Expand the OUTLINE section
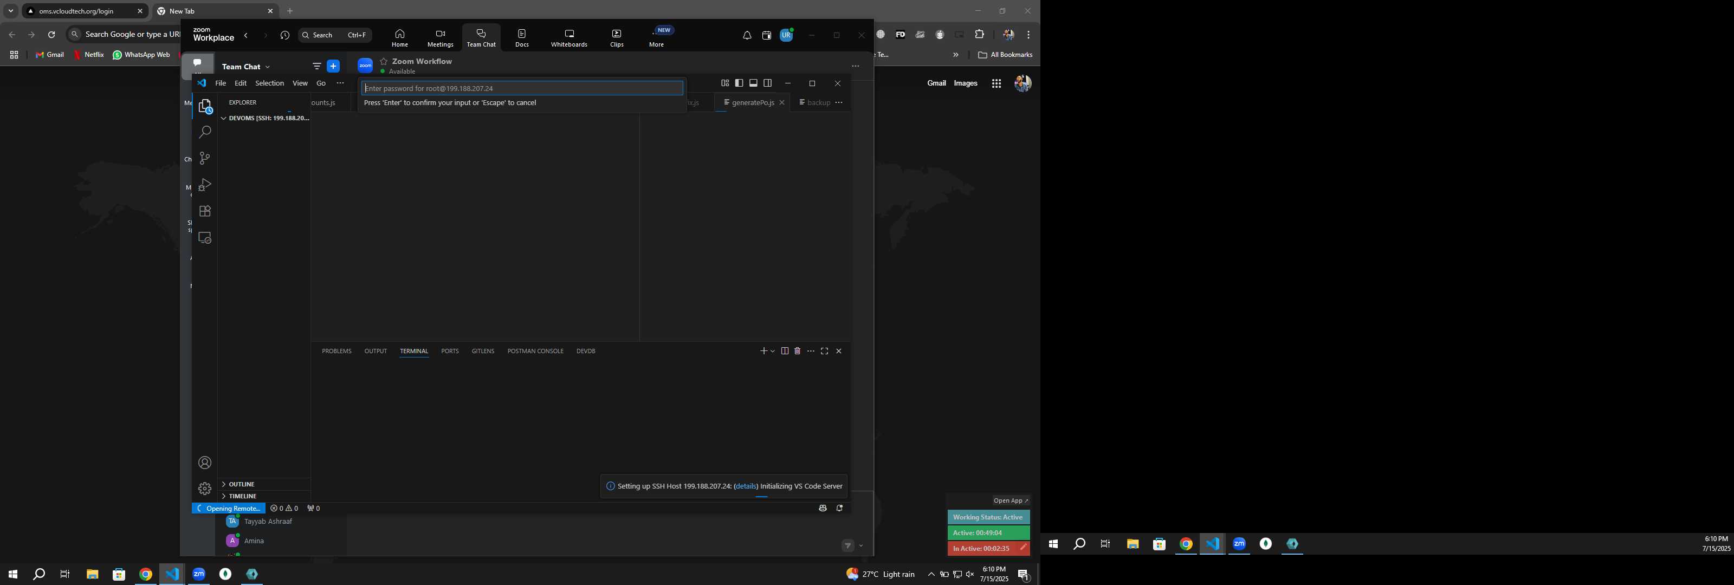The width and height of the screenshot is (1734, 585). coord(264,484)
